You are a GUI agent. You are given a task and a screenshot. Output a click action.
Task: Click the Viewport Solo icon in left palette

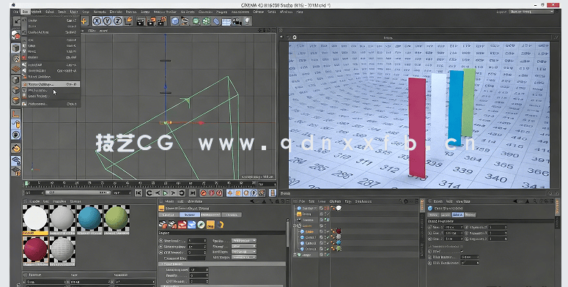[x=15, y=135]
